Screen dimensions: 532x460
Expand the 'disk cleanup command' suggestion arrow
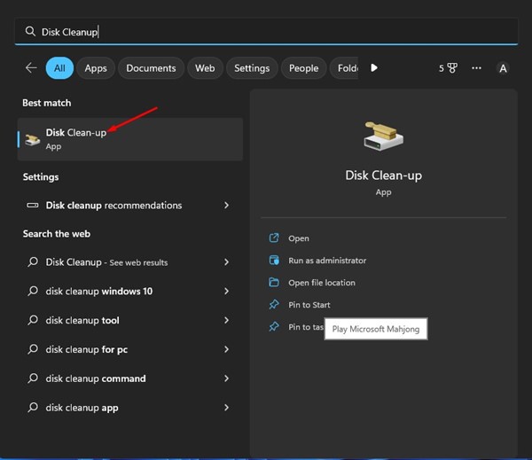coord(227,378)
